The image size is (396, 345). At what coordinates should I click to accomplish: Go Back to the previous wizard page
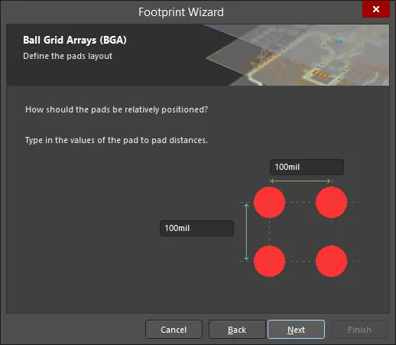tap(237, 330)
